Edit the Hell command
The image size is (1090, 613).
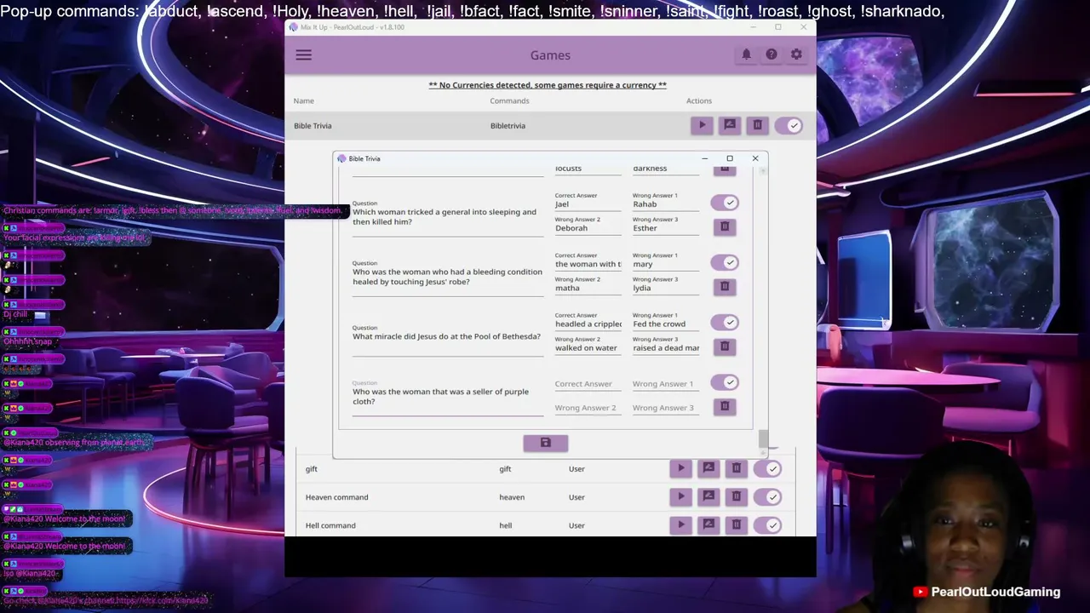[x=708, y=524]
